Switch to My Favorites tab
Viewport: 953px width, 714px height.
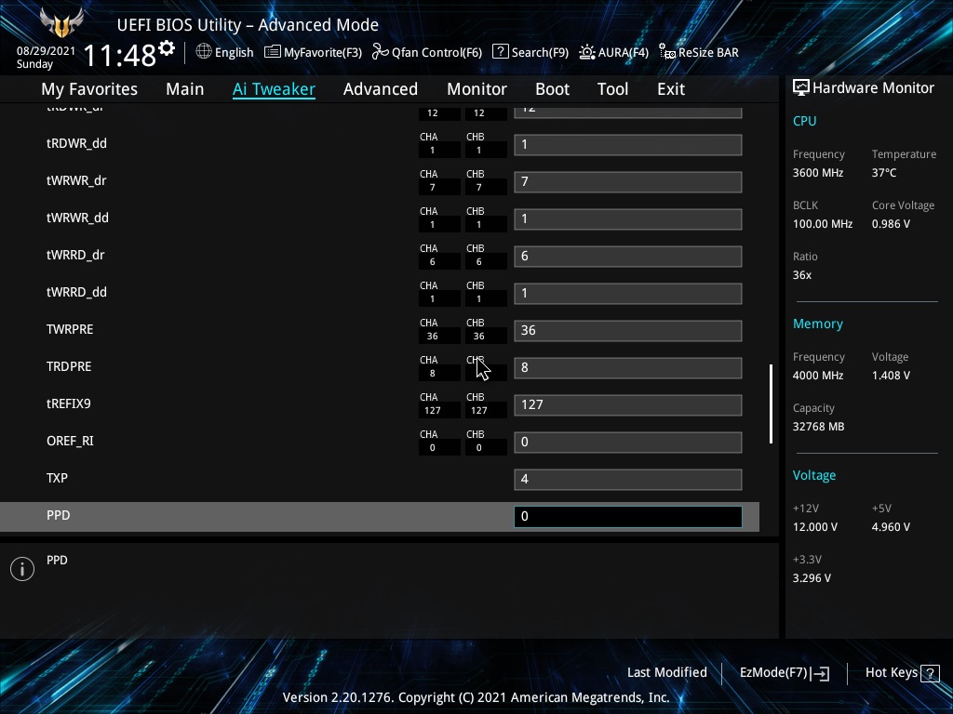pos(89,89)
